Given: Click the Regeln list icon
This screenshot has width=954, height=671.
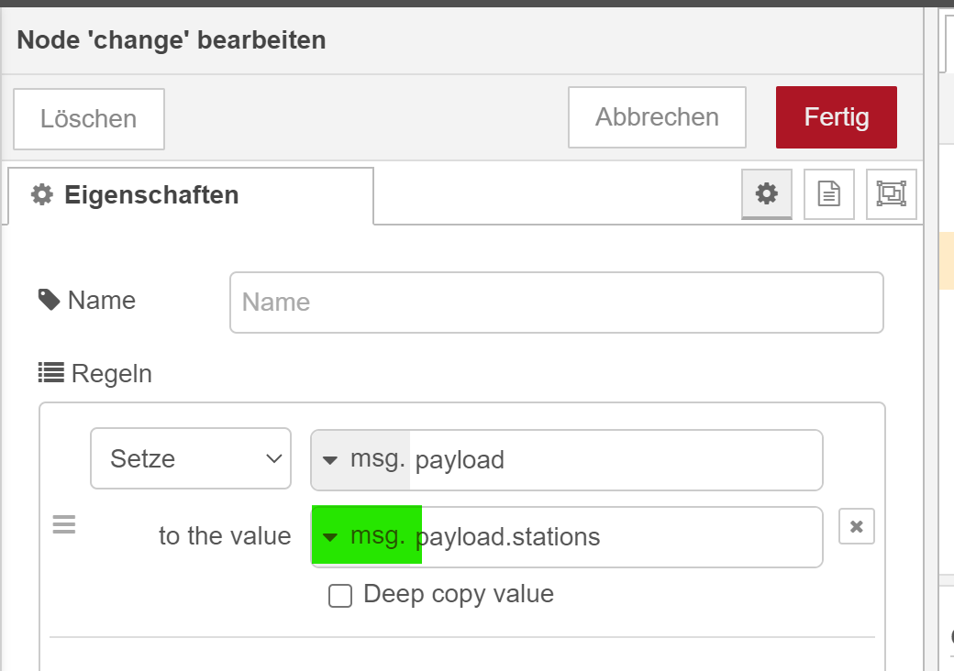Looking at the screenshot, I should 50,372.
